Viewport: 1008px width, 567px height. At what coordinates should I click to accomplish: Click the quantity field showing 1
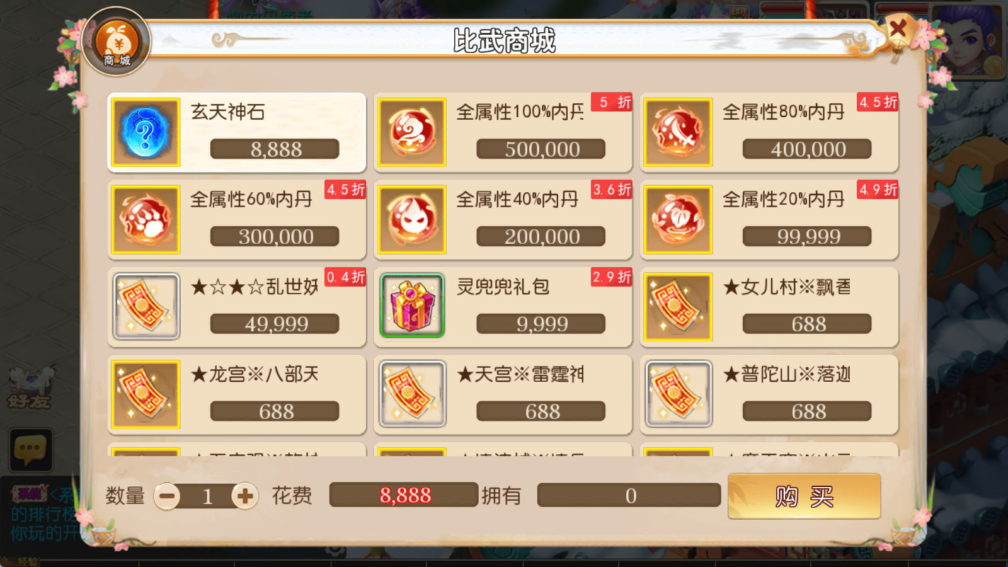click(x=207, y=496)
